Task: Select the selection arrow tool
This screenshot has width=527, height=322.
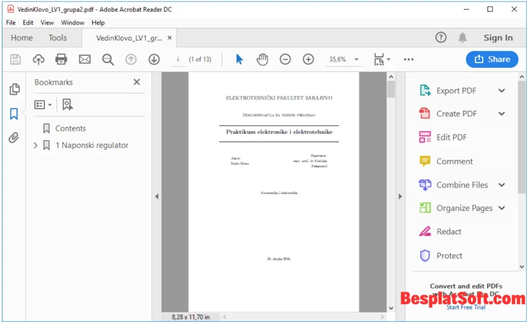Action: coord(239,59)
